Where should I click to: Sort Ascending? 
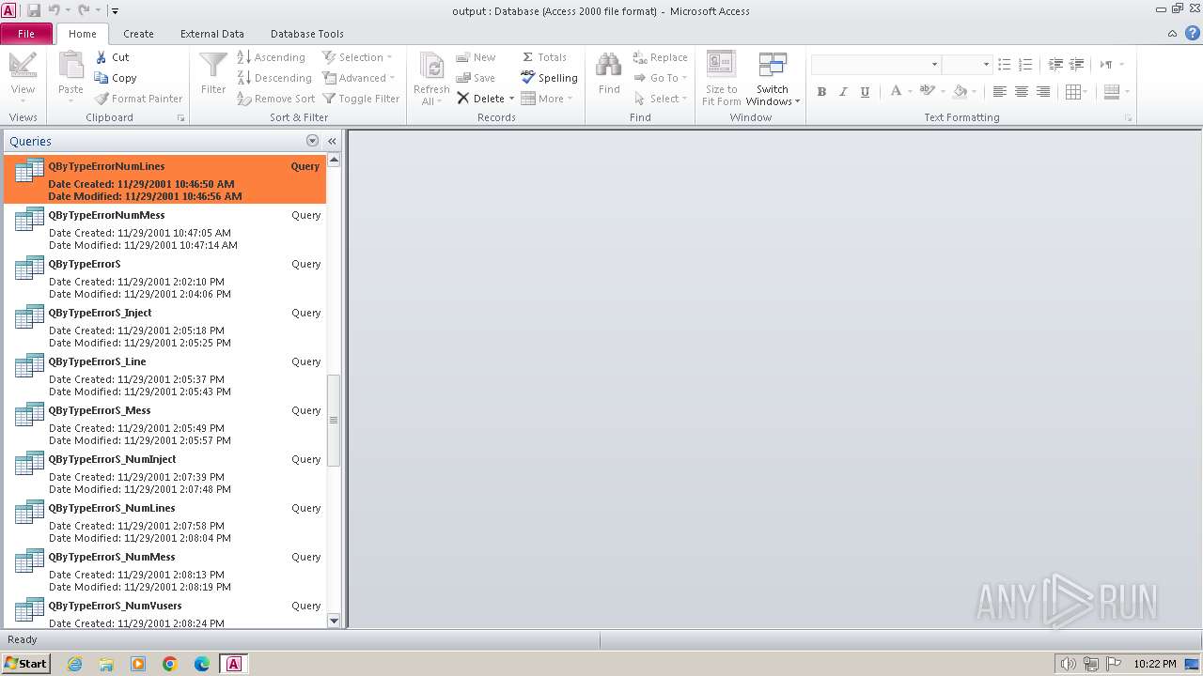click(x=272, y=57)
